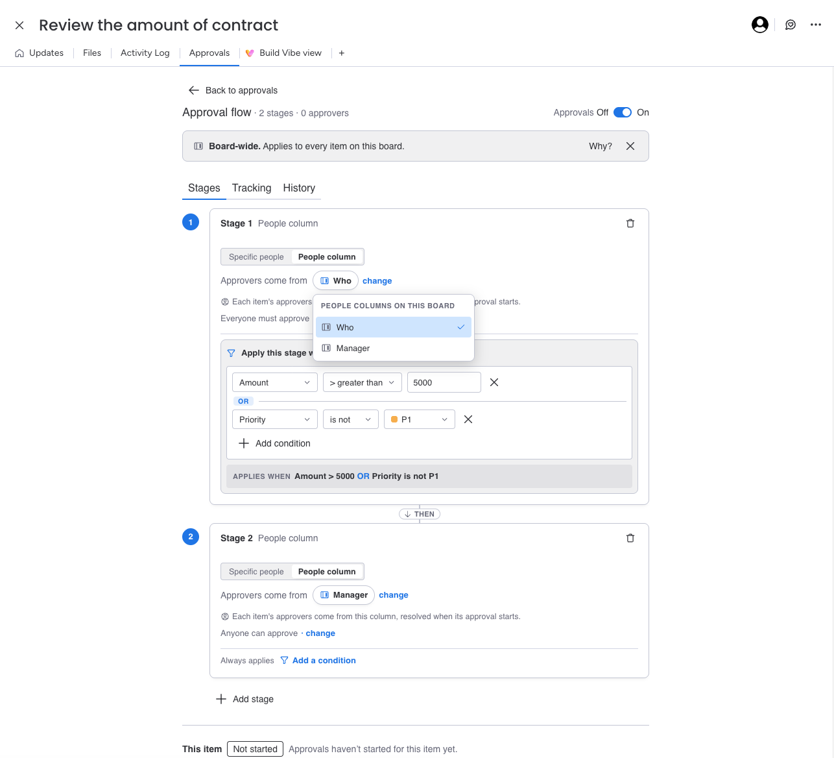Open the Build Vibe view tab
The height and width of the screenshot is (758, 834).
pos(283,53)
